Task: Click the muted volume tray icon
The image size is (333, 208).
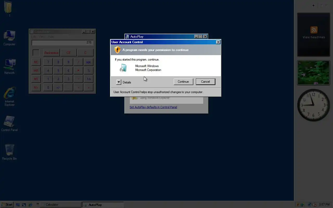Action: 314,205
